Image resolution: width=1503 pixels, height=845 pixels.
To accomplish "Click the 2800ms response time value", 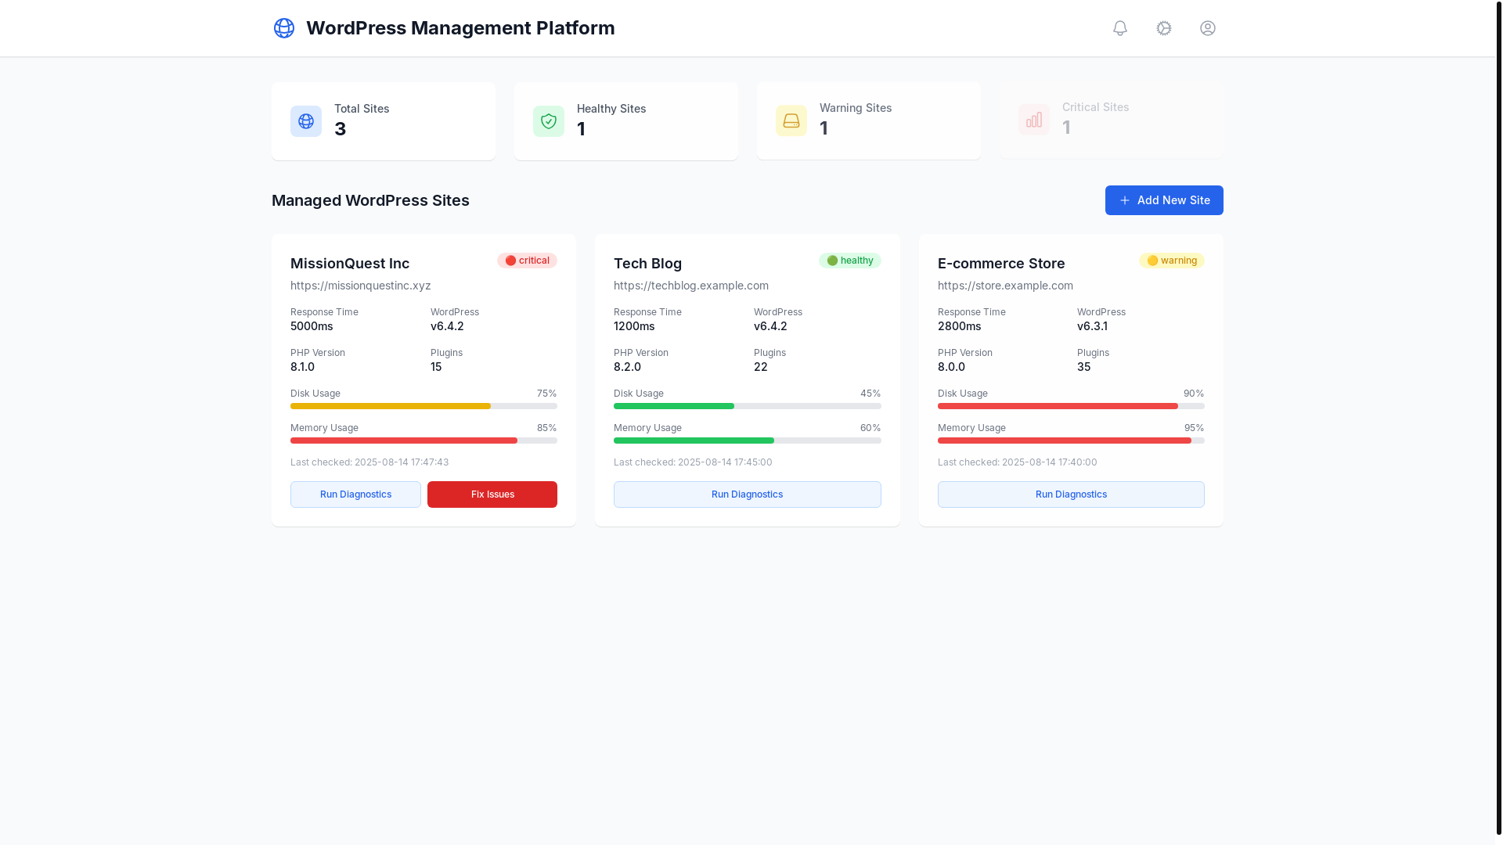I will [x=959, y=326].
